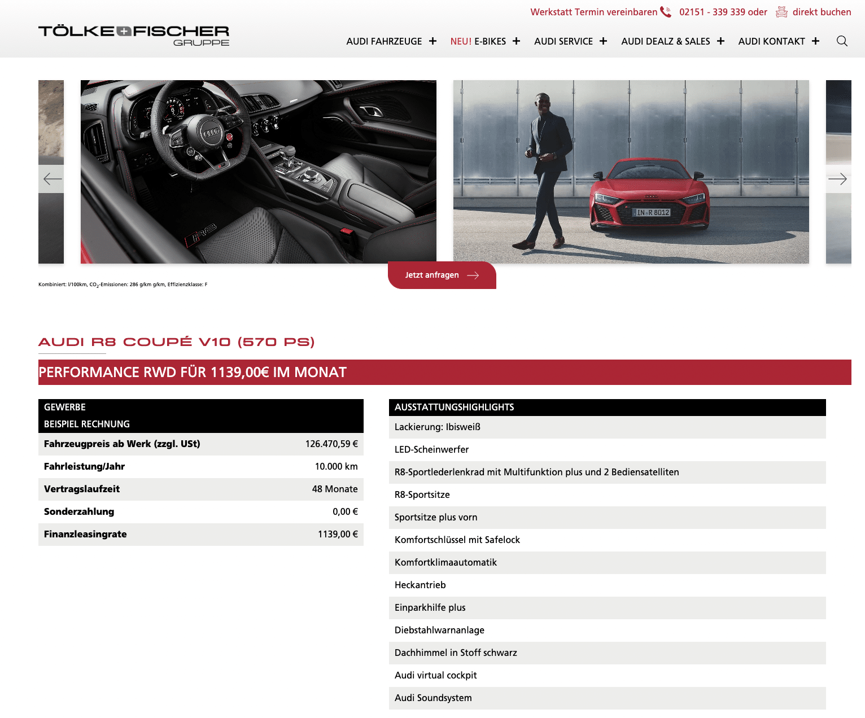Click the Komfortklimaautomatik row
The image size is (865, 718).
(608, 563)
